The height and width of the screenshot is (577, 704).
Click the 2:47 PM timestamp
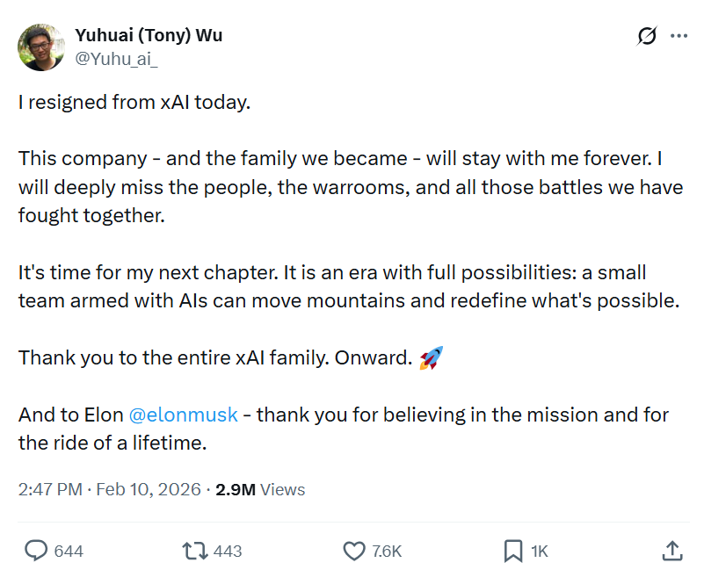49,489
